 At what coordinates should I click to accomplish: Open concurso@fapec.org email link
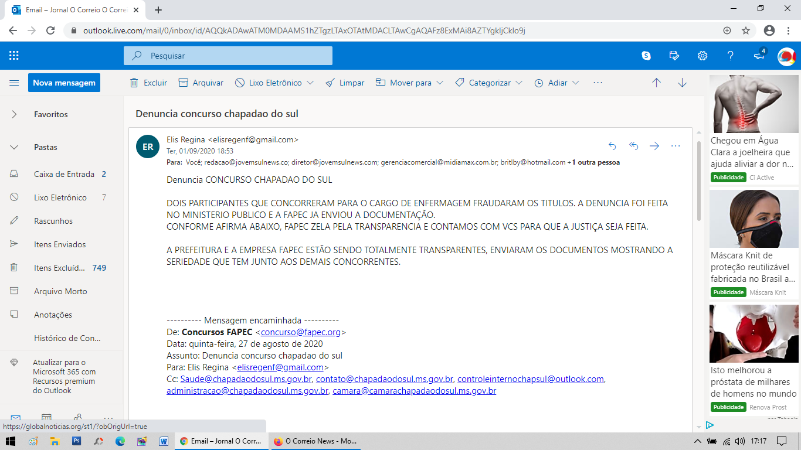coord(301,332)
